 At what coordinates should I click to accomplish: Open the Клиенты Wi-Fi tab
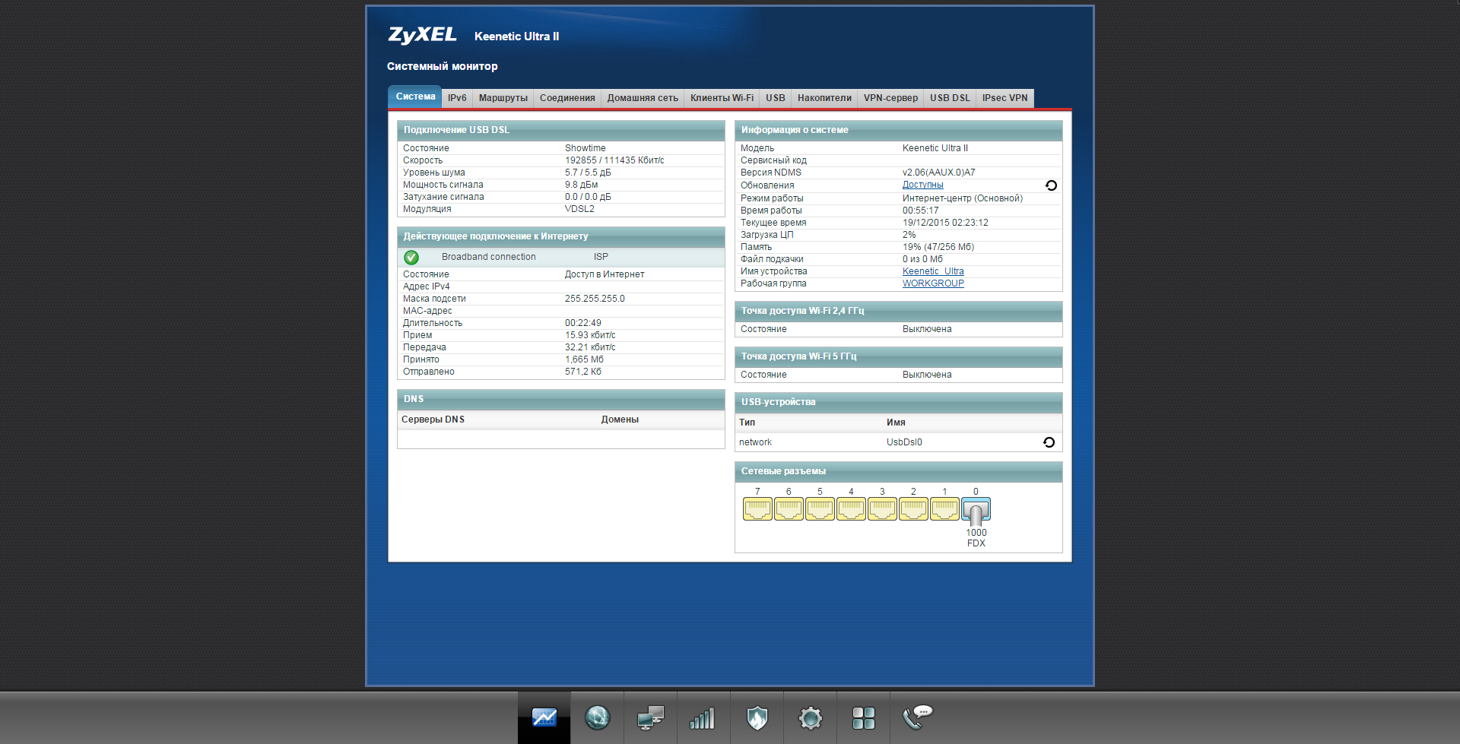pos(722,98)
